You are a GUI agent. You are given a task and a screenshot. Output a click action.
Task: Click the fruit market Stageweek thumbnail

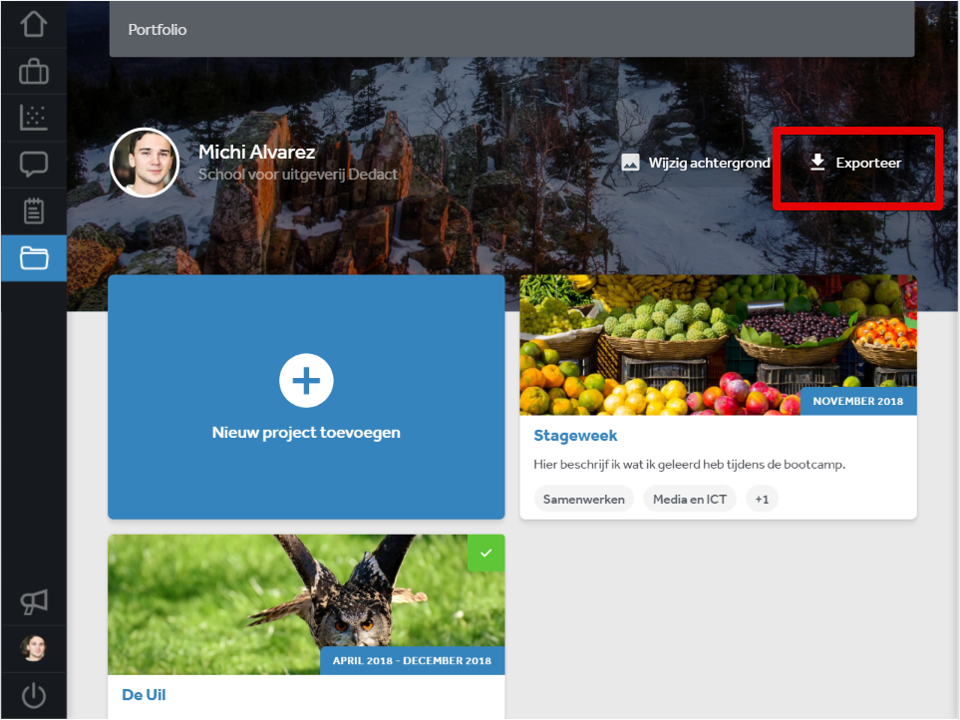pos(718,345)
